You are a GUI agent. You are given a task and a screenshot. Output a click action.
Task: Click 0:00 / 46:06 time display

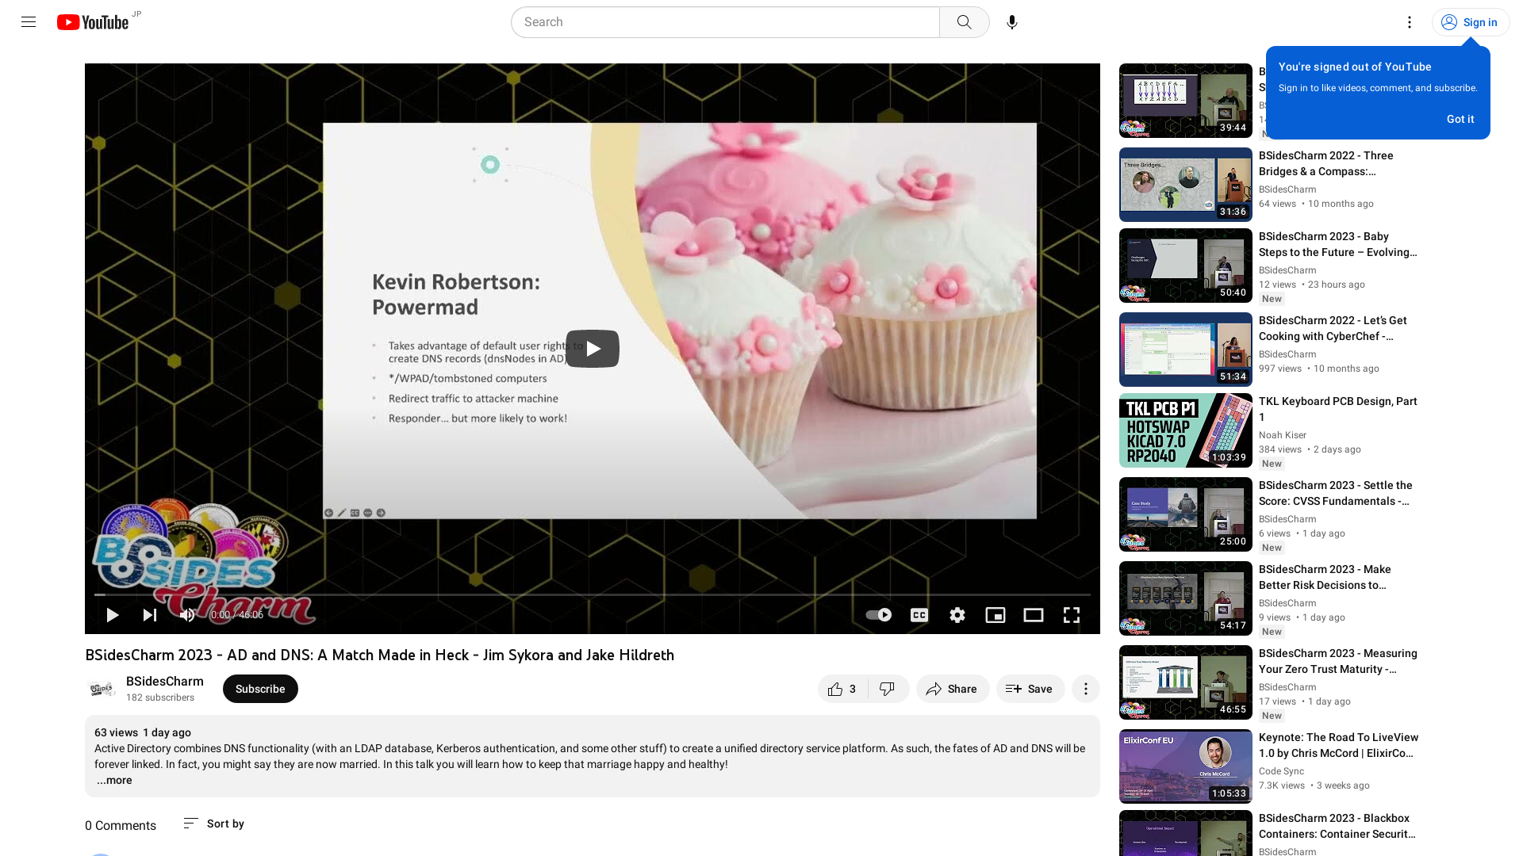point(236,615)
